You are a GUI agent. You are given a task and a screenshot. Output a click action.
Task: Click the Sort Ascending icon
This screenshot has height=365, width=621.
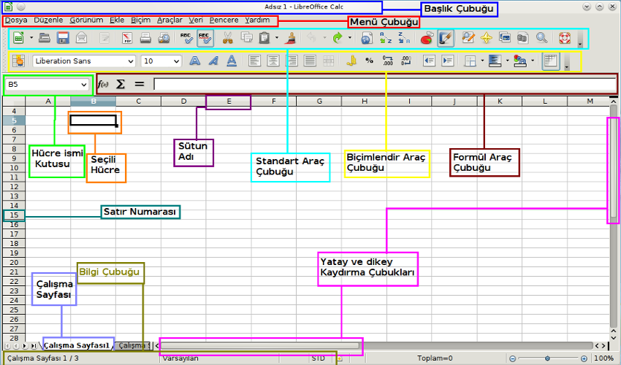(x=385, y=37)
